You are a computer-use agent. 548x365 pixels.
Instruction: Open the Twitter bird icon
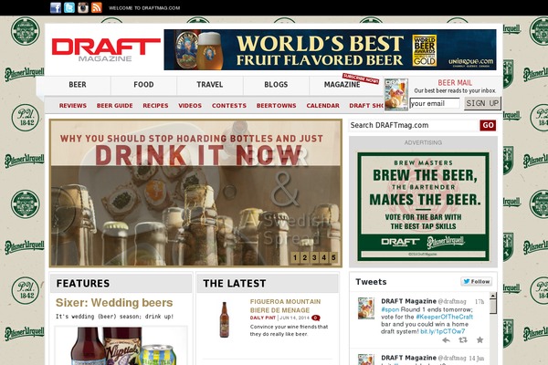tap(69, 7)
